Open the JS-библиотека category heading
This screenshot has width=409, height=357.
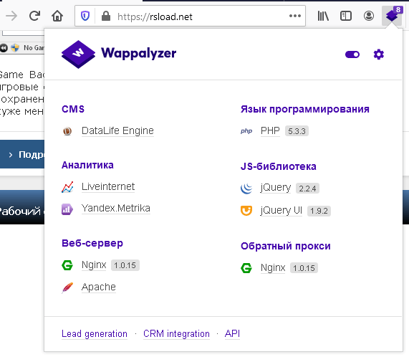click(279, 166)
